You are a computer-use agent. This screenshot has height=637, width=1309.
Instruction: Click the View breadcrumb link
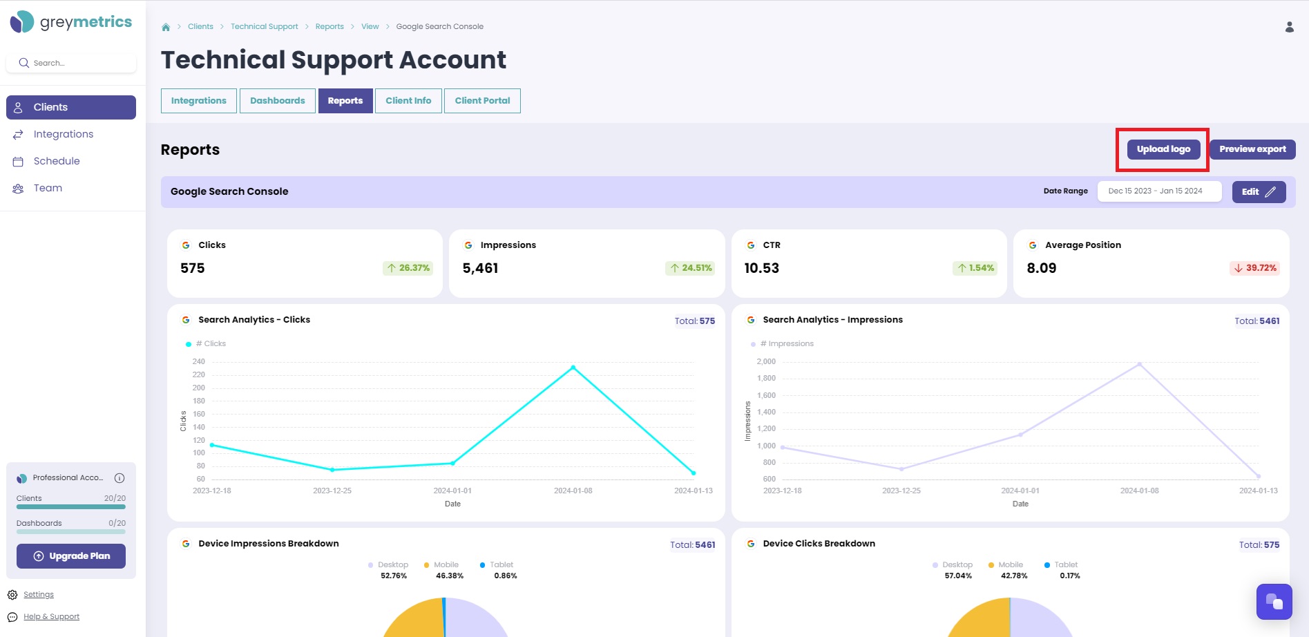370,27
